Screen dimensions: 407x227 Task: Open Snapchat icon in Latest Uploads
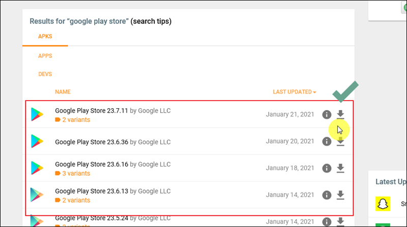click(x=383, y=204)
